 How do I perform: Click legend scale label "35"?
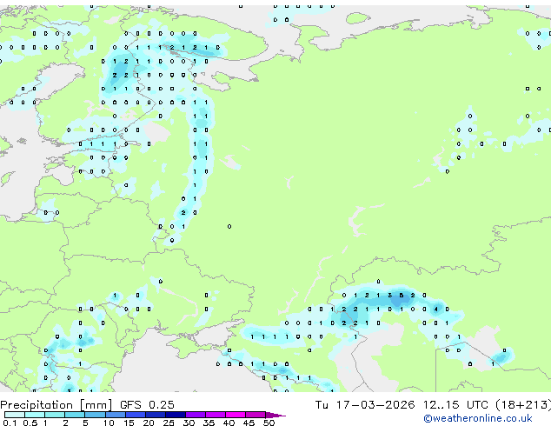tap(209, 423)
